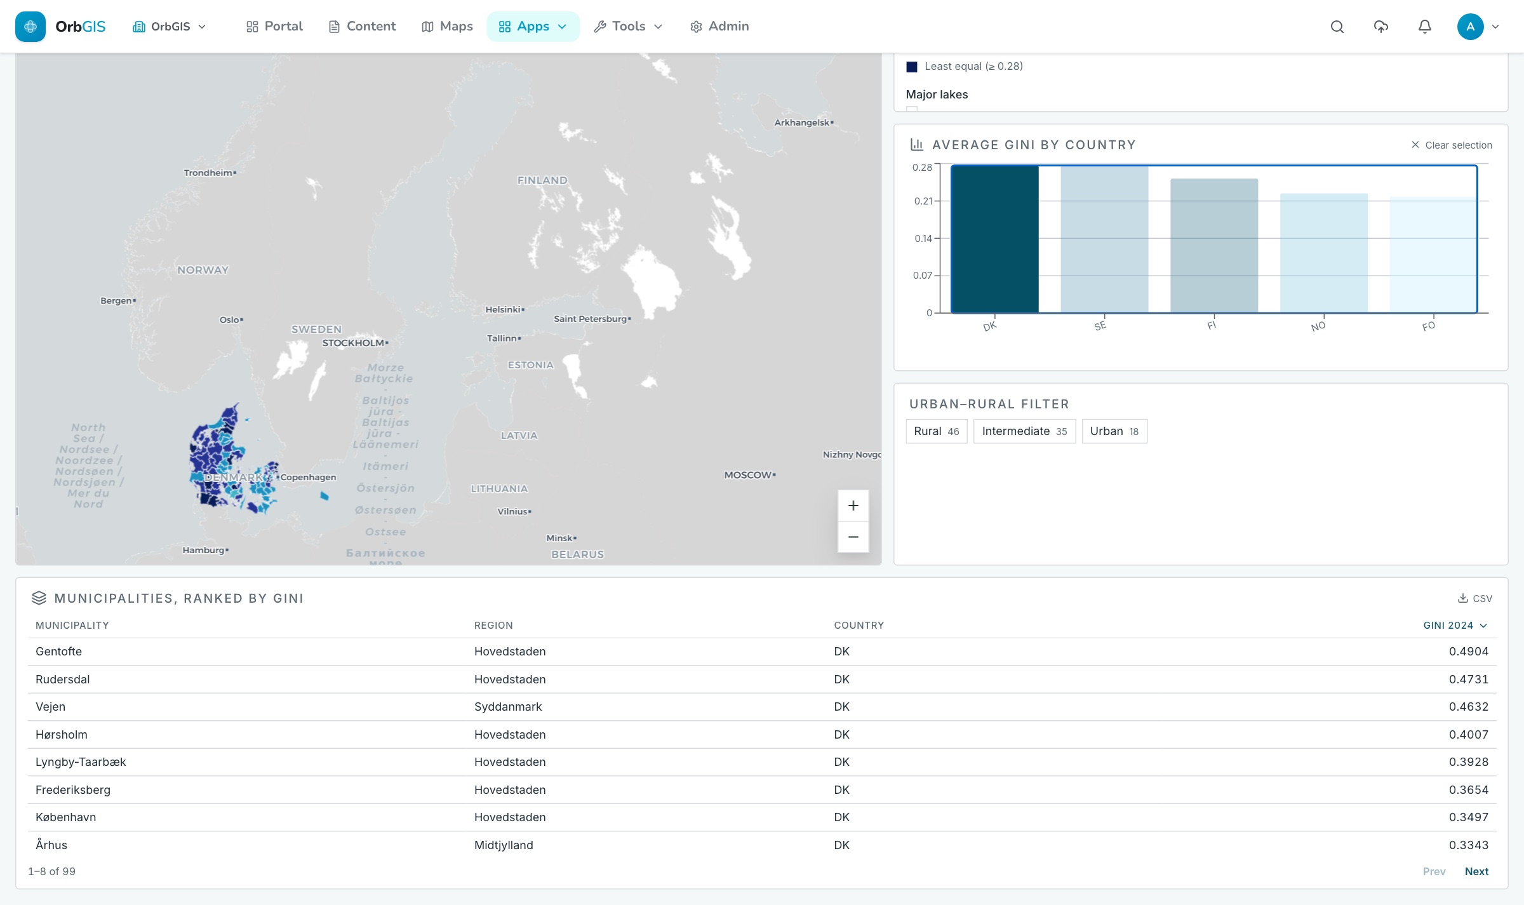Select the FI bar in chart
The width and height of the screenshot is (1524, 905).
click(x=1214, y=246)
